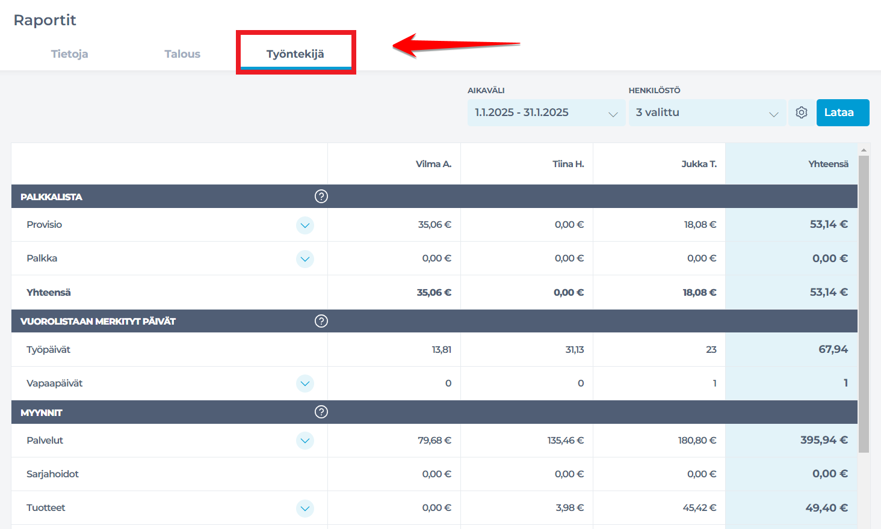Click the Lataa button
This screenshot has height=529, width=881.
point(842,112)
